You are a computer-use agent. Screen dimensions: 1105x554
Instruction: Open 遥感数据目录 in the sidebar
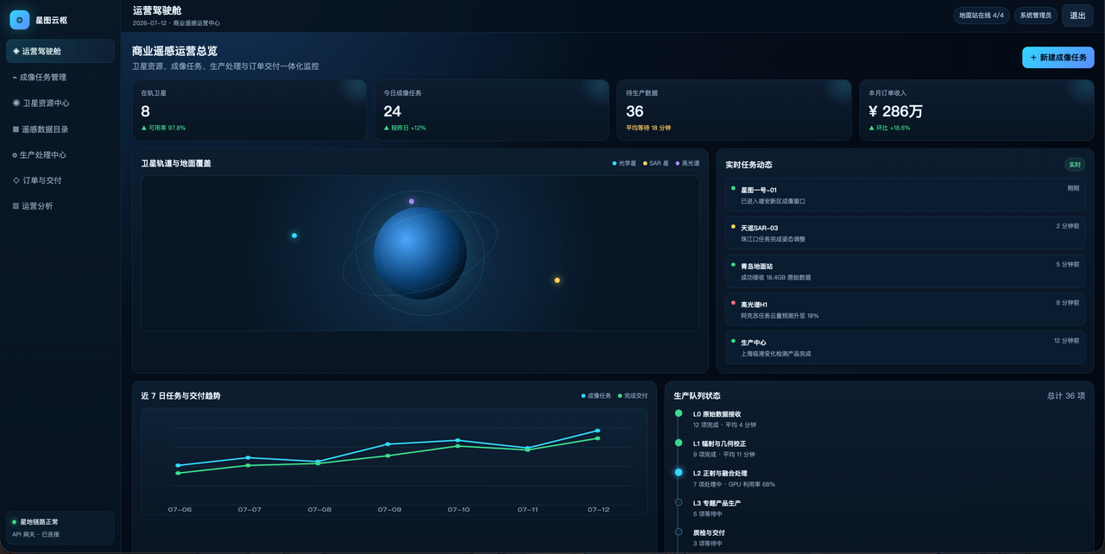(60, 129)
